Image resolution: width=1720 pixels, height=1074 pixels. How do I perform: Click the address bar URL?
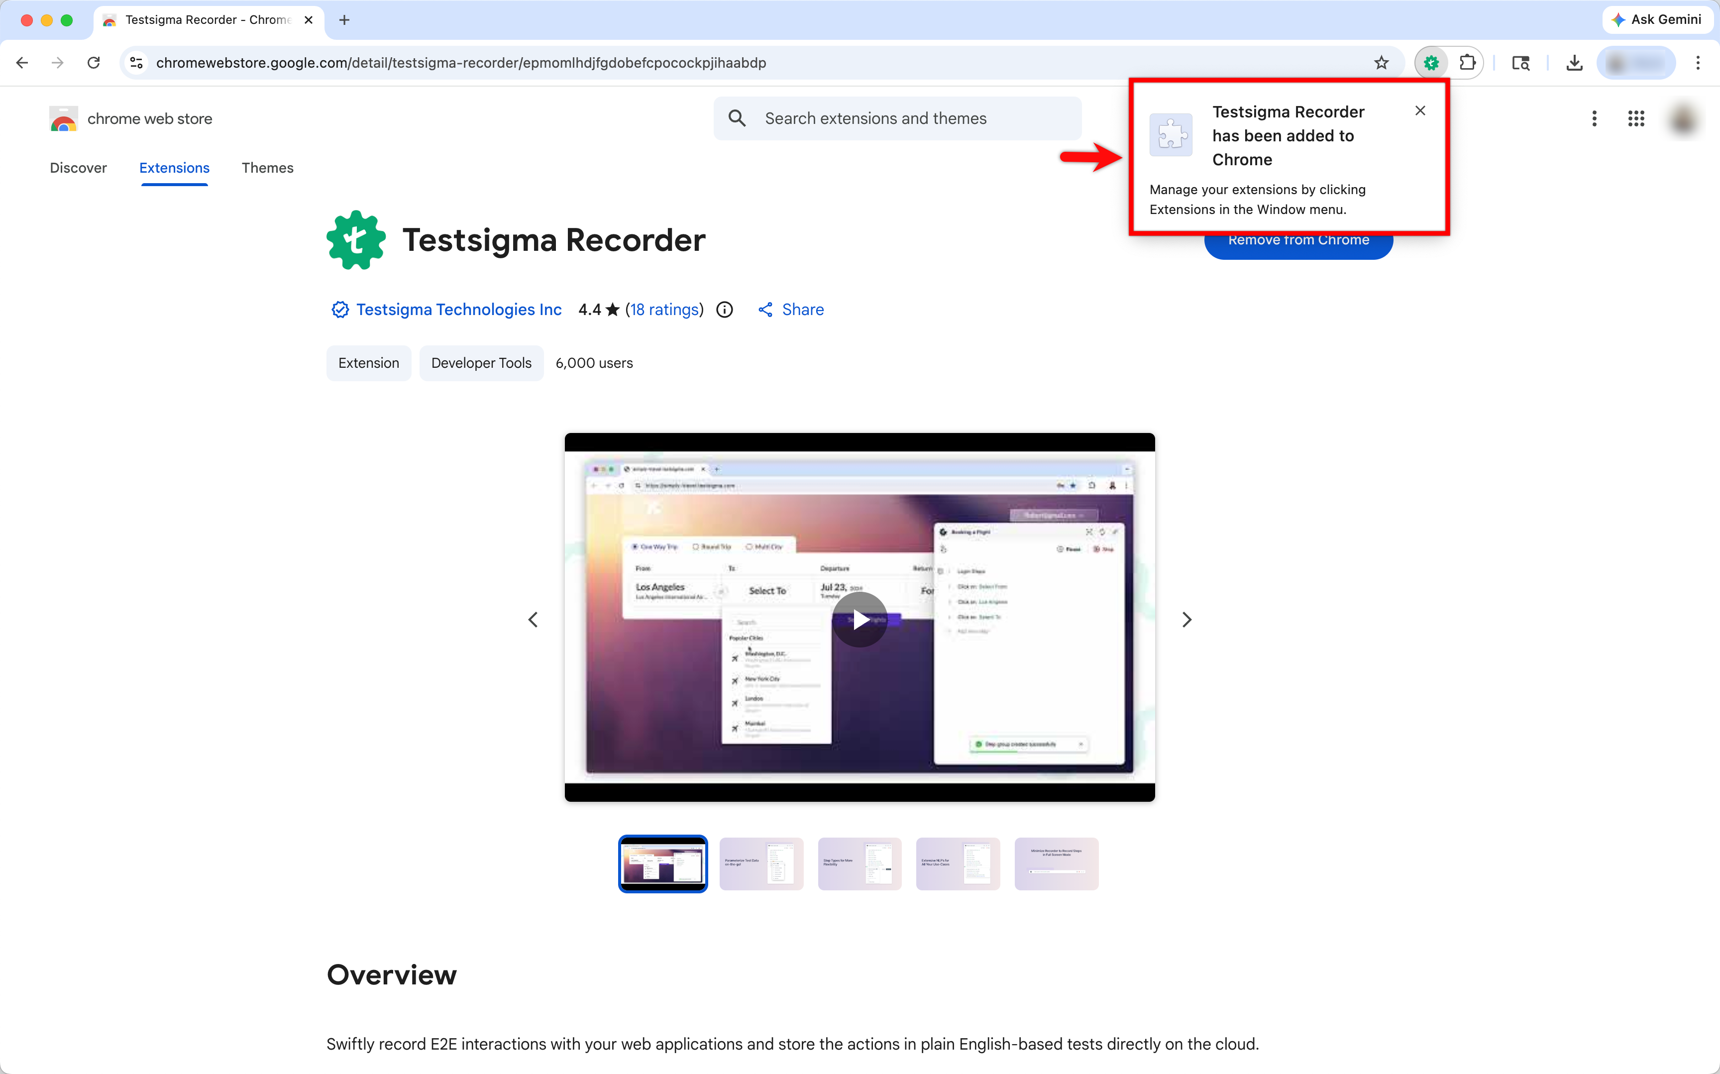(461, 63)
